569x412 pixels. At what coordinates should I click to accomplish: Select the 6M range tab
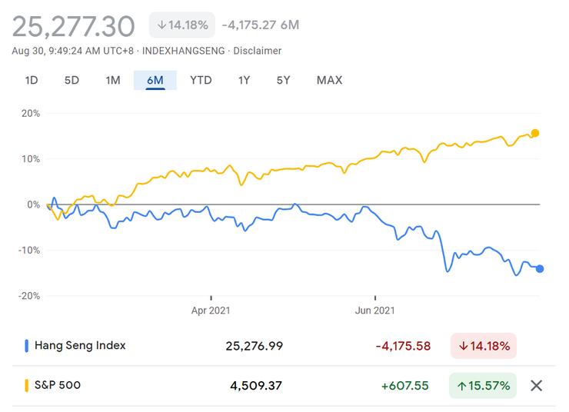pos(155,80)
